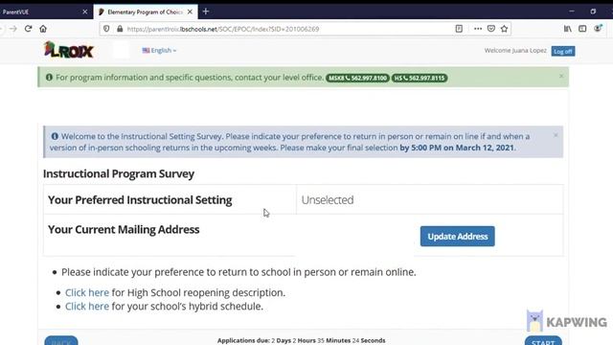Reload the page with the refresh icon
613x345 pixels.
pos(28,29)
